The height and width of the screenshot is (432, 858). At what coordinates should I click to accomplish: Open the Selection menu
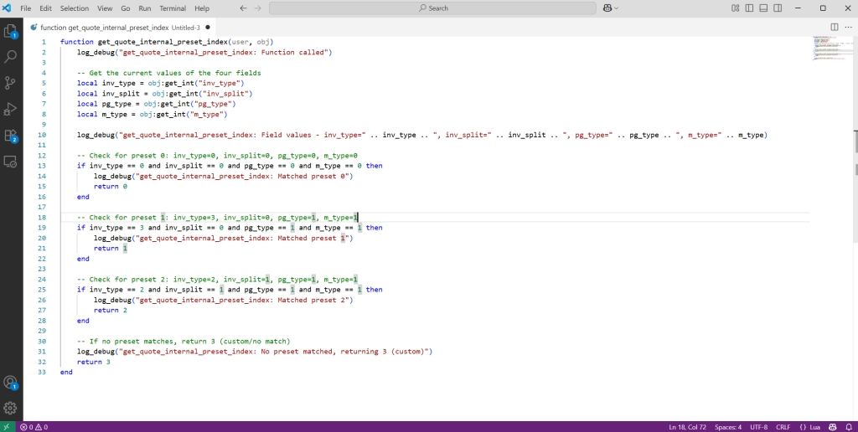(75, 8)
